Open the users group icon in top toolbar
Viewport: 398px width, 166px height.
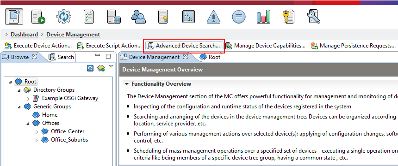[138, 17]
